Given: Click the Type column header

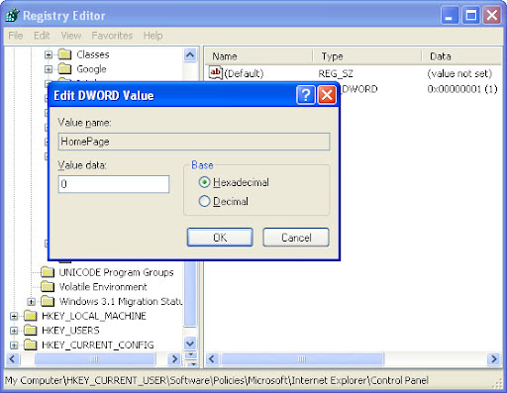Looking at the screenshot, I should click(x=367, y=56).
